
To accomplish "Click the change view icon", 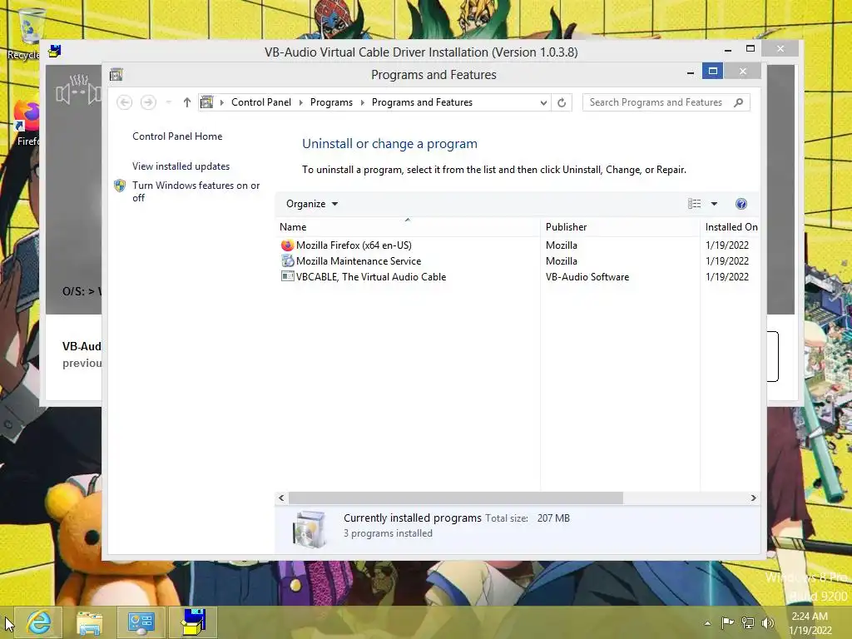I will (x=695, y=204).
